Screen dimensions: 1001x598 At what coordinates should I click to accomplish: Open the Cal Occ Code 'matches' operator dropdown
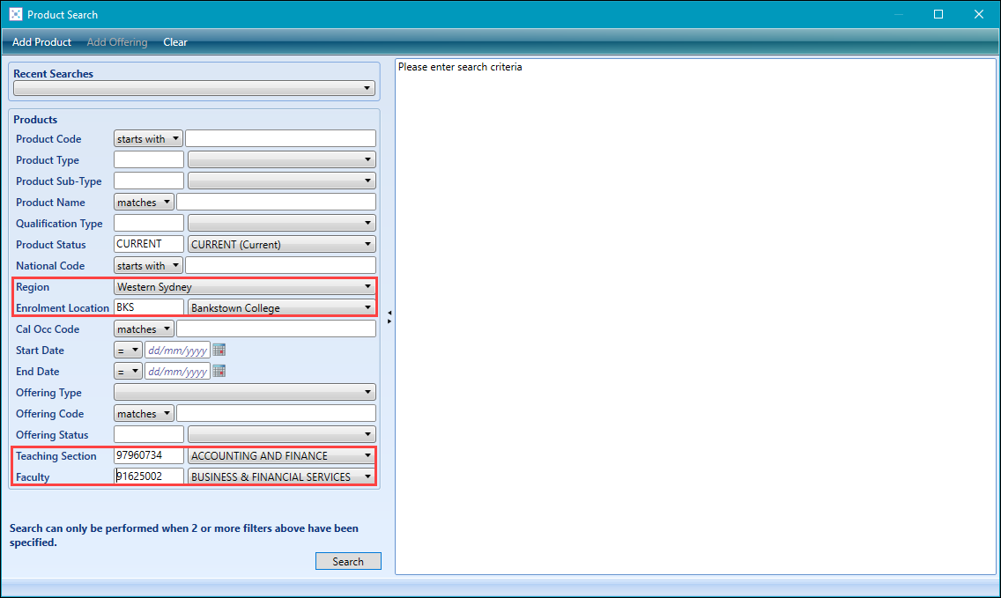[144, 329]
